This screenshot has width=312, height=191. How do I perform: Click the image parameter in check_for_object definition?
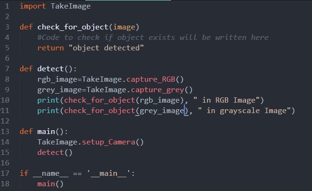(124, 27)
